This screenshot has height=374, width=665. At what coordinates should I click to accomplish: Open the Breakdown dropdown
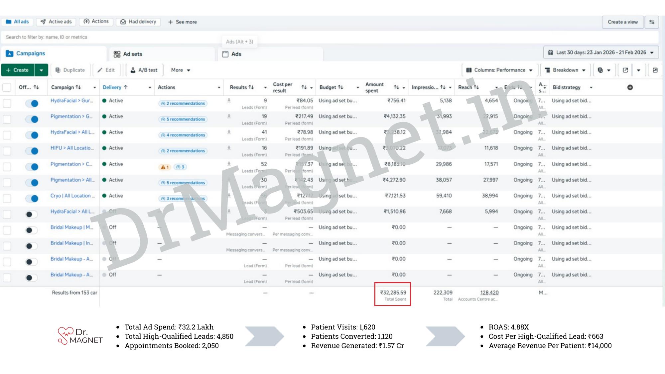(565, 70)
